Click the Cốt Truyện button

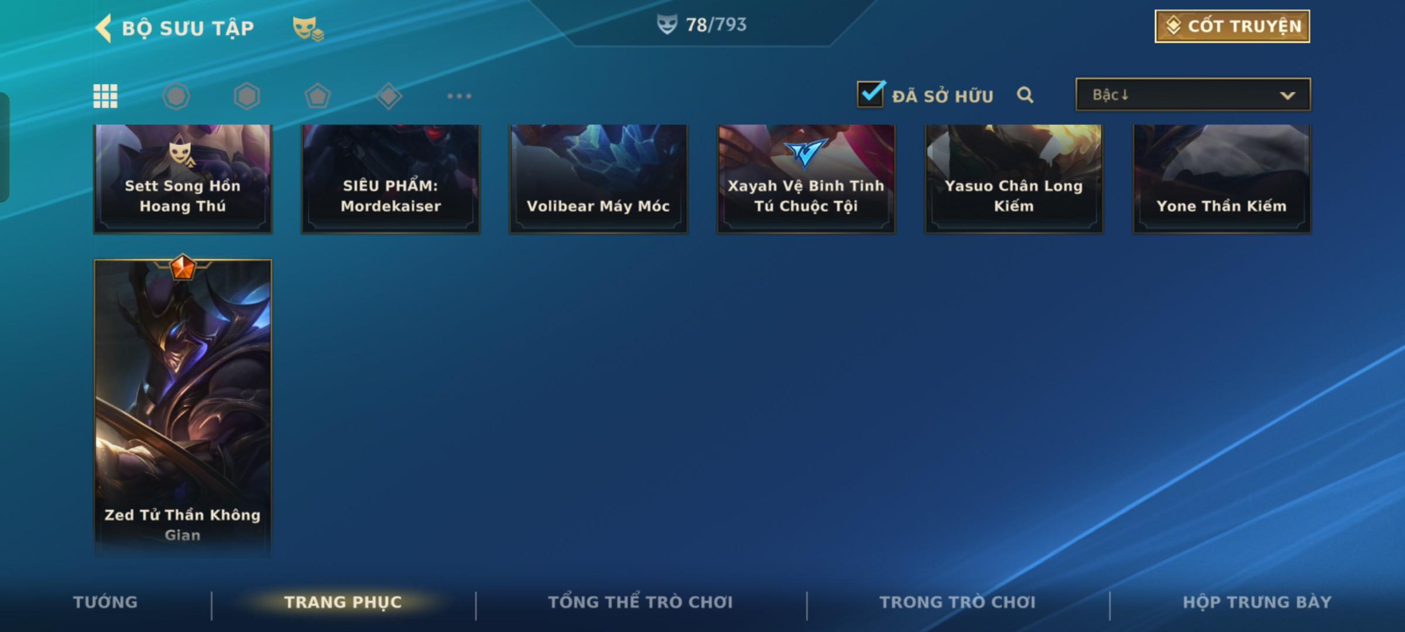tap(1232, 26)
